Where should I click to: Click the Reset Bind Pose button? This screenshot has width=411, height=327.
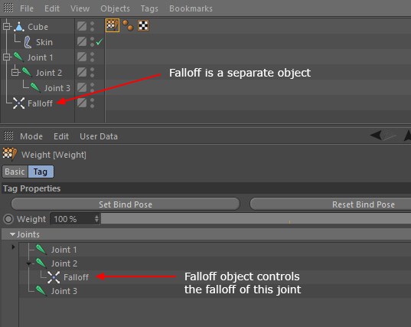331,204
